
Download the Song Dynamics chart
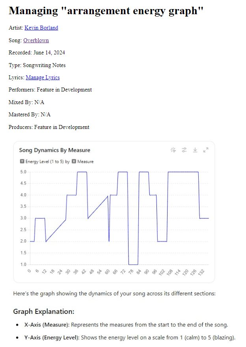point(195,150)
